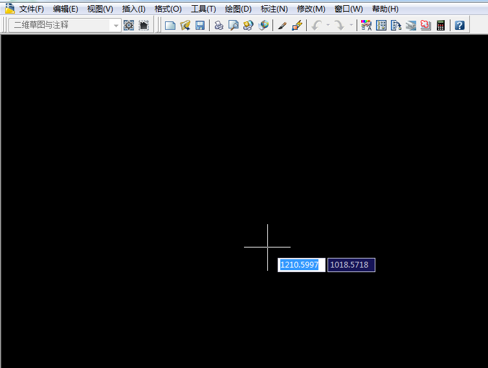This screenshot has height=368, width=488.
Task: Click the Workspace Settings gear icon
Action: pyautogui.click(x=129, y=25)
